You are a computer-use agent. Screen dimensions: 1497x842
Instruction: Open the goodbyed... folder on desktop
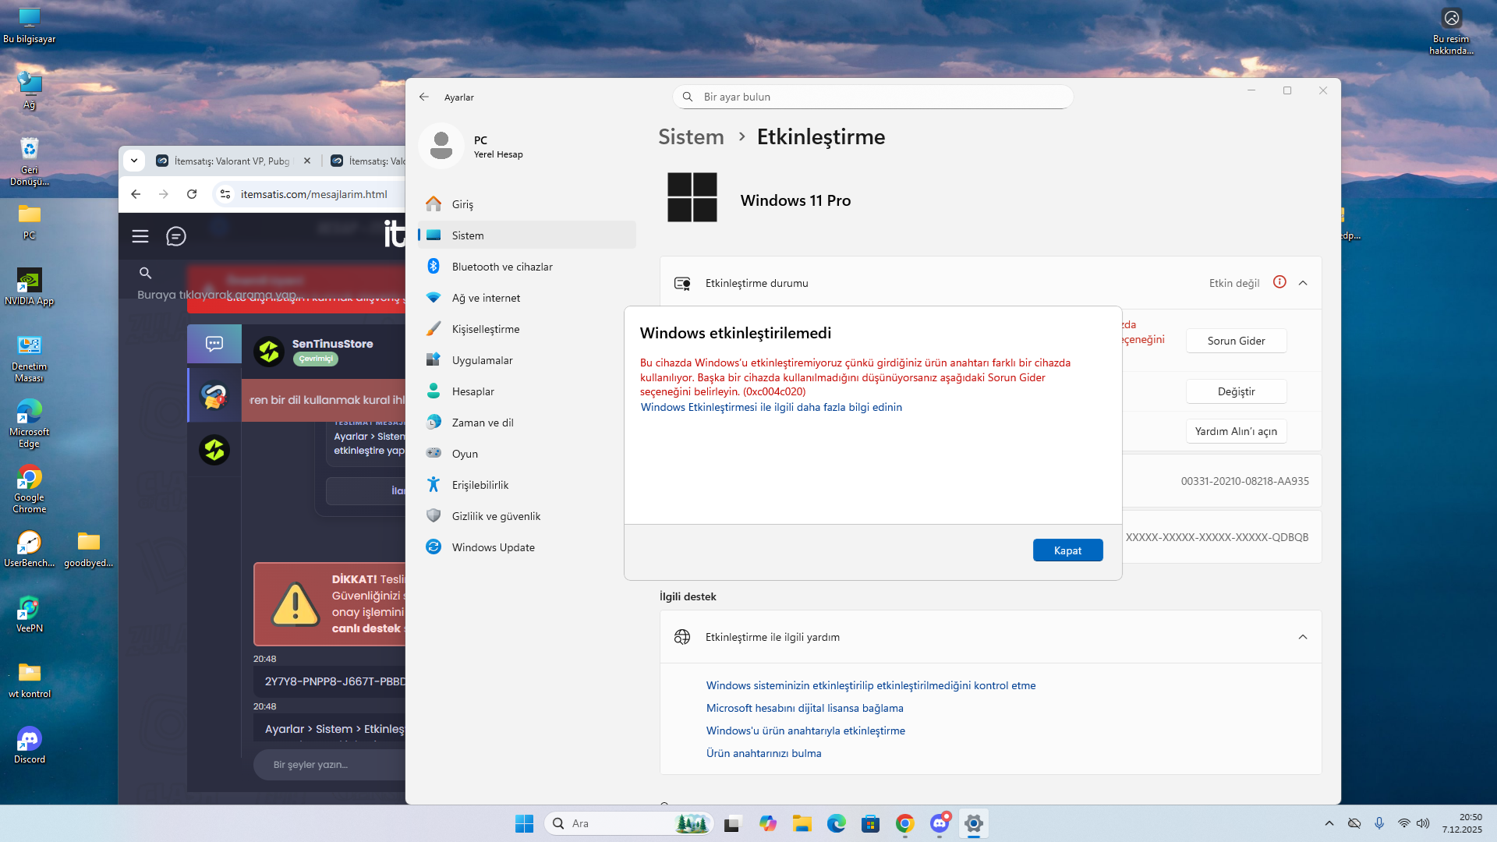pyautogui.click(x=89, y=549)
